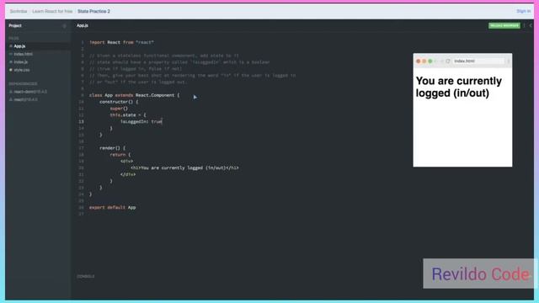The height and width of the screenshot is (303, 539).
Task: Click the forward arrow in mini-browser
Action: (x=441, y=61)
